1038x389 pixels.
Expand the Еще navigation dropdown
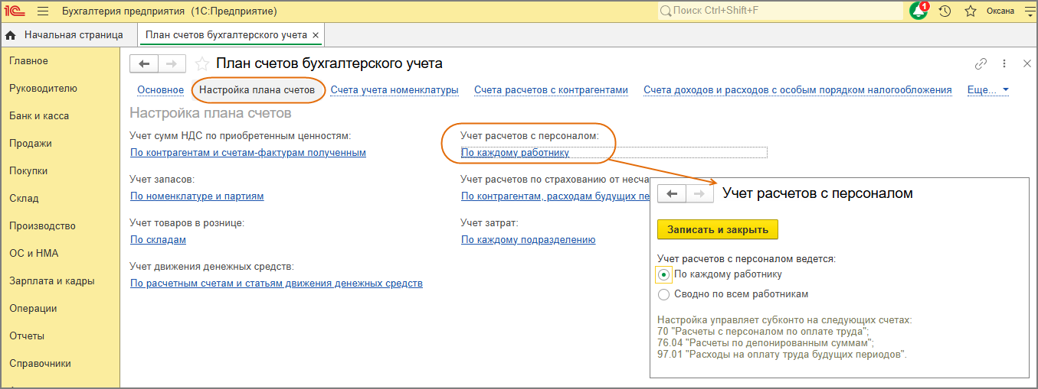[988, 90]
